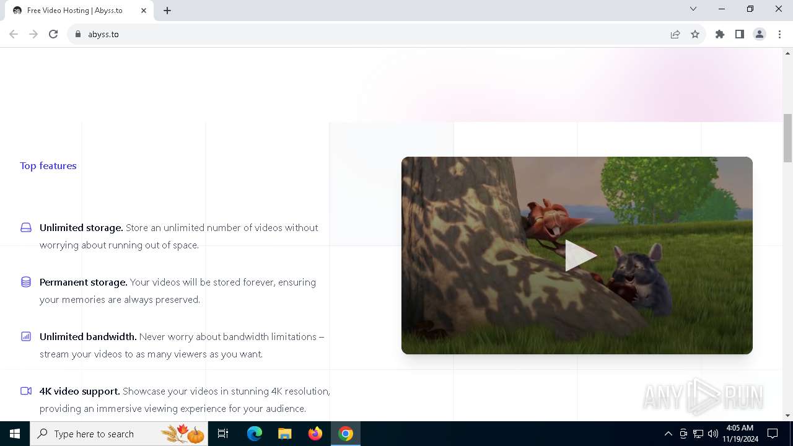Bookmark this page with star icon

pos(695,34)
